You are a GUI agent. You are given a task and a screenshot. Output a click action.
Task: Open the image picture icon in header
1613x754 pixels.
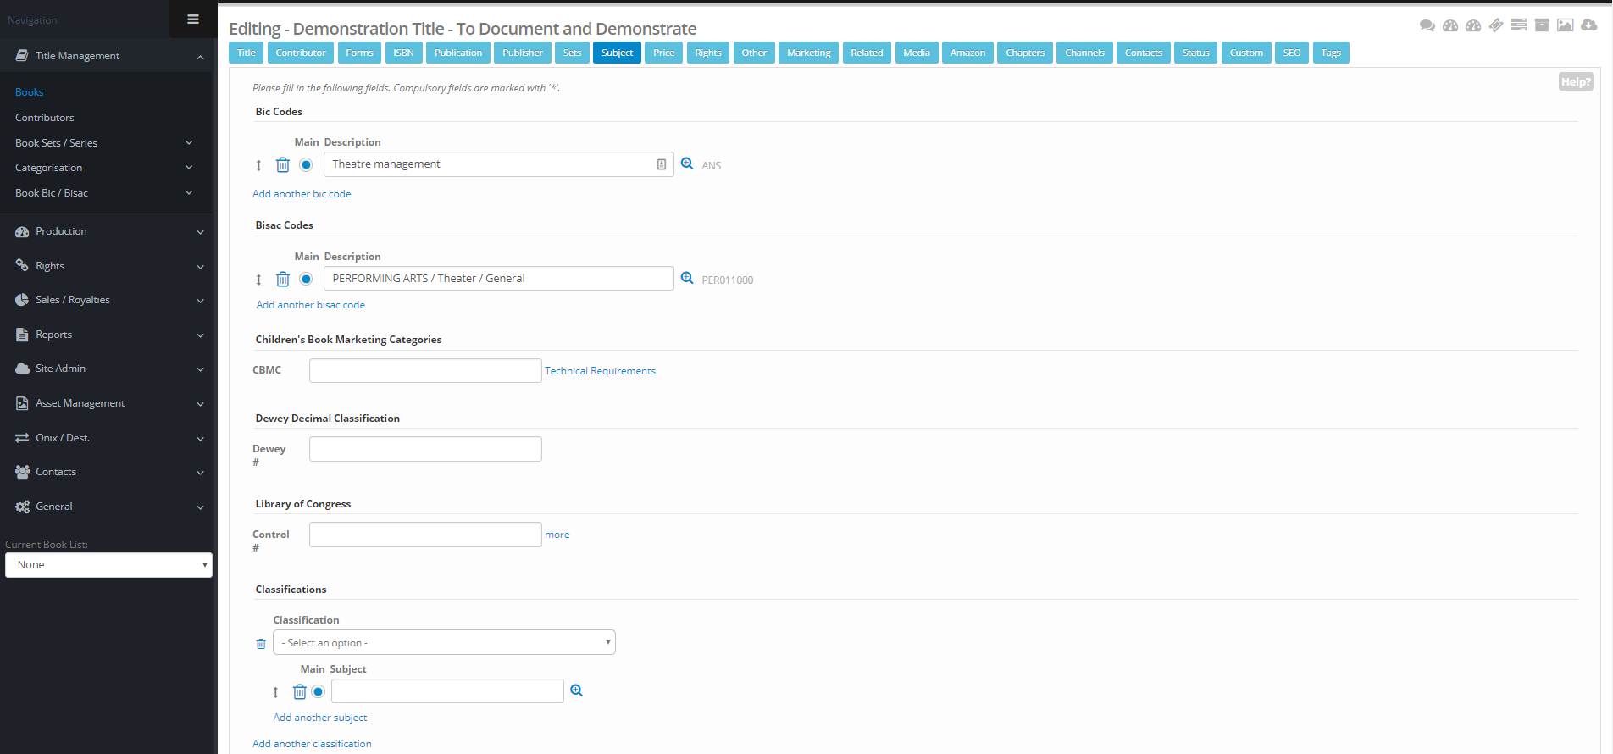click(x=1565, y=25)
